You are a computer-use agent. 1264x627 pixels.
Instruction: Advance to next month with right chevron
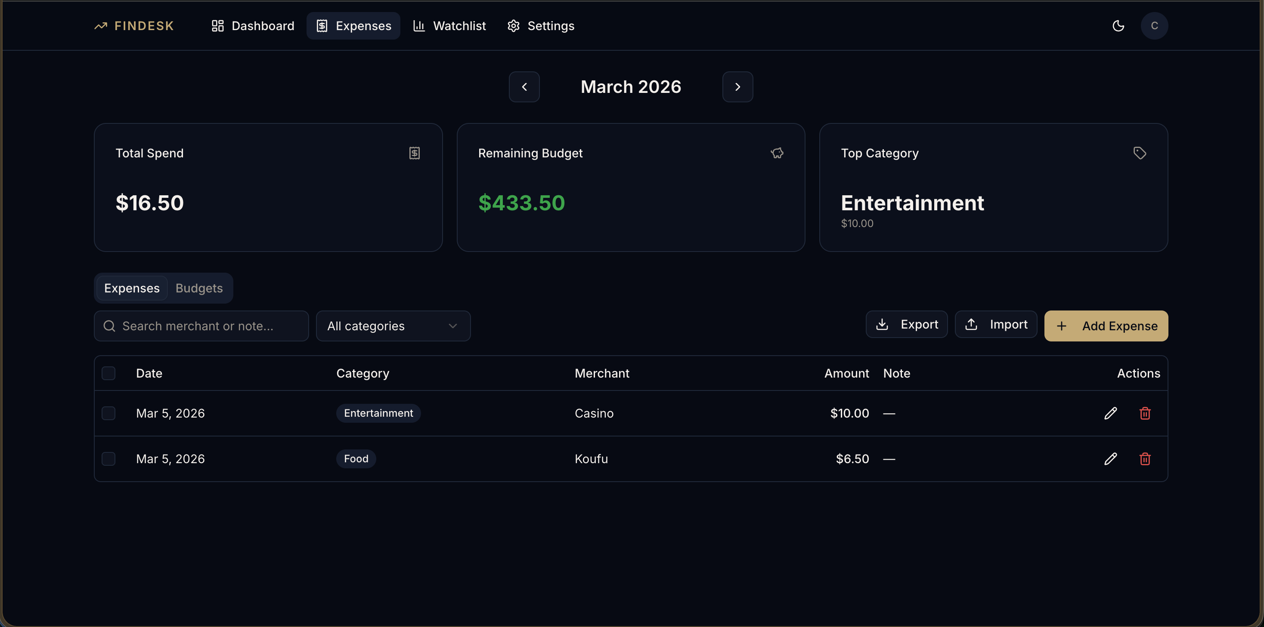pyautogui.click(x=737, y=87)
